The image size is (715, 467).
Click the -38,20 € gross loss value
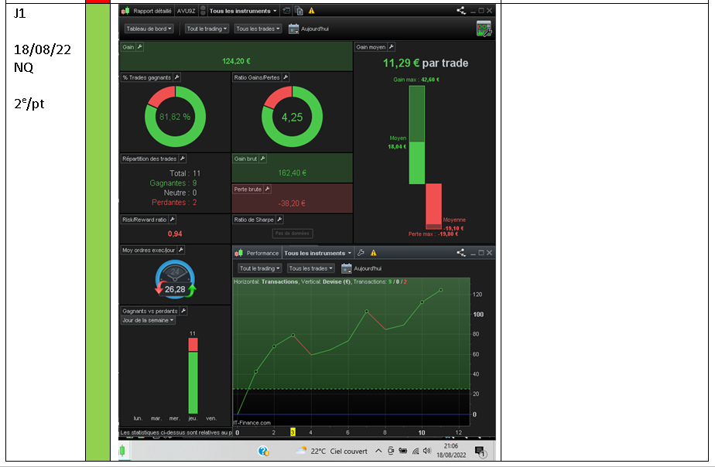click(292, 203)
